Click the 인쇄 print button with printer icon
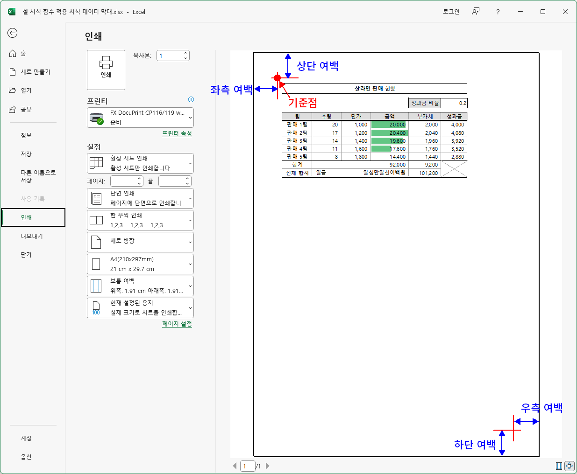 click(x=106, y=70)
